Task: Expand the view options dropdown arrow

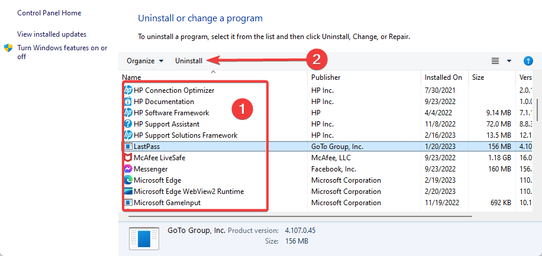Action: tap(509, 61)
